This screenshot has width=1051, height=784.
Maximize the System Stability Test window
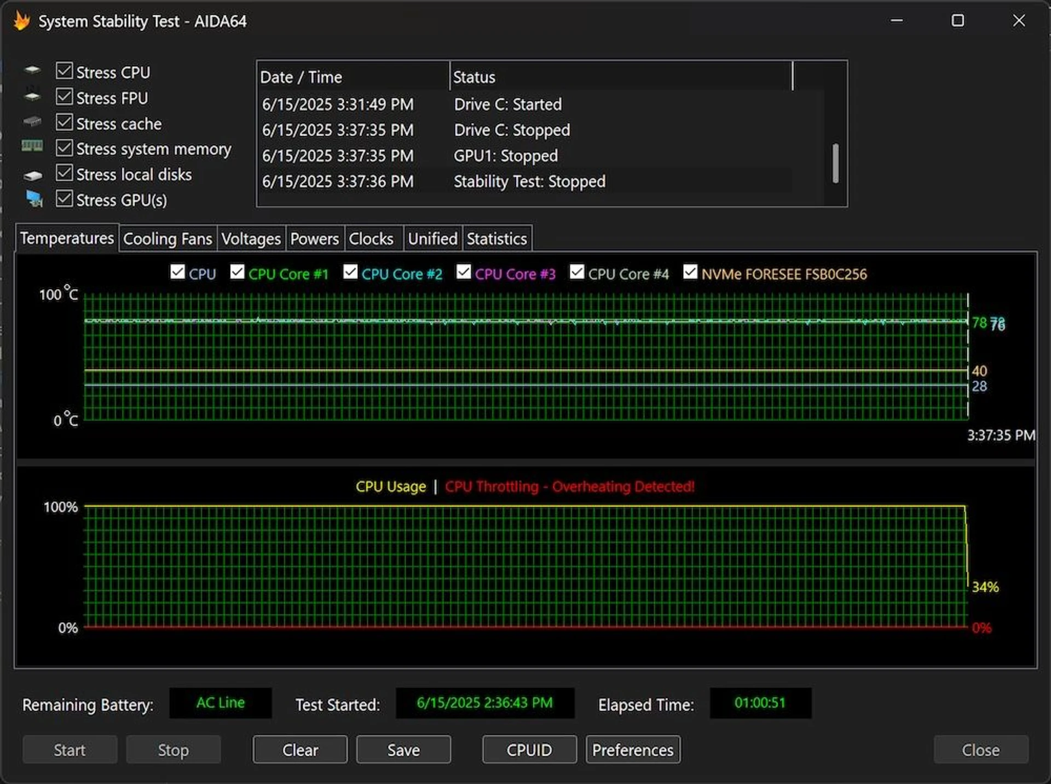(958, 21)
